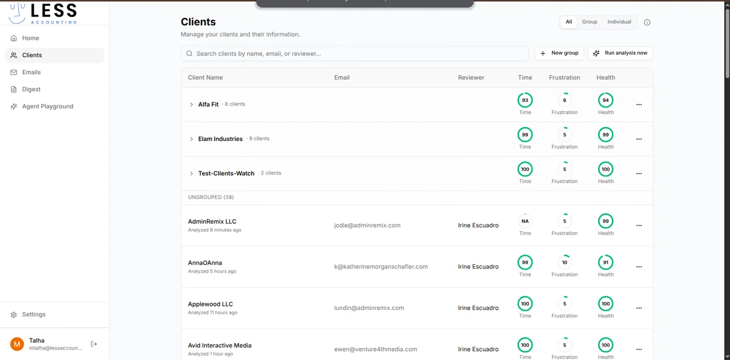Click AnnaOAnna Health score ring 91
This screenshot has height=360, width=730.
tap(606, 262)
